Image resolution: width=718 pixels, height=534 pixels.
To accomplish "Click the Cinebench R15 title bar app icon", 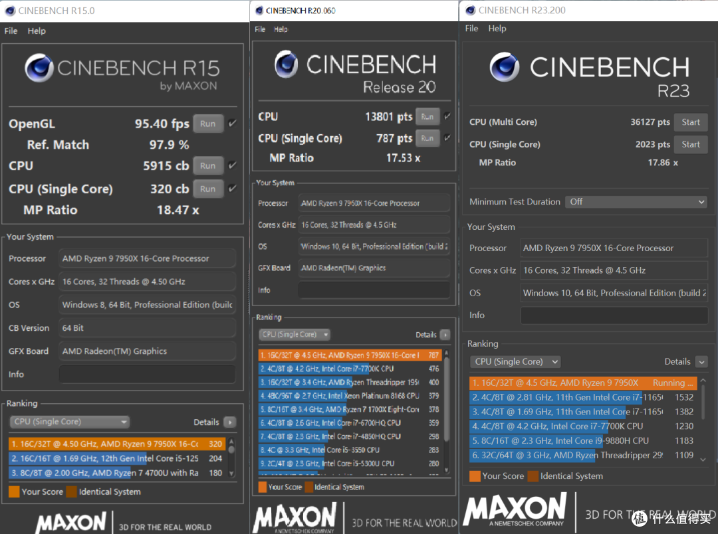I will [x=9, y=11].
